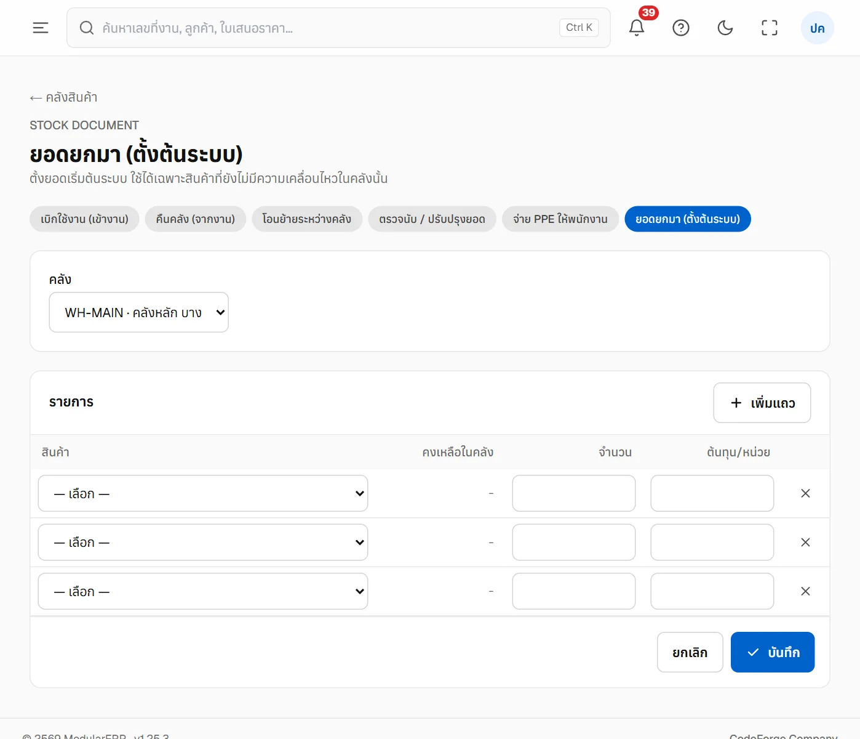Viewport: 860px width, 739px height.
Task: Go back to คลังสินค้า
Action: pos(63,97)
